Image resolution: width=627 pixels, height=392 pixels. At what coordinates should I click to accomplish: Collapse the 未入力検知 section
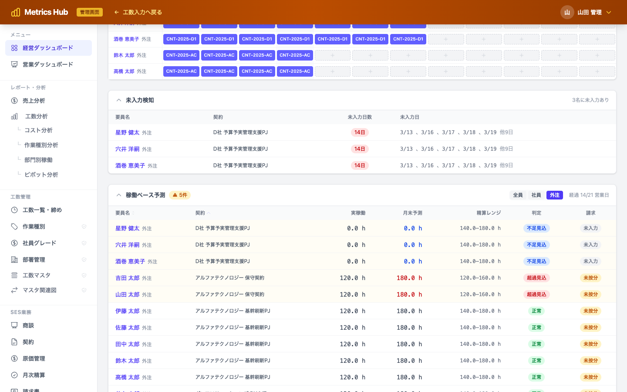tap(119, 100)
